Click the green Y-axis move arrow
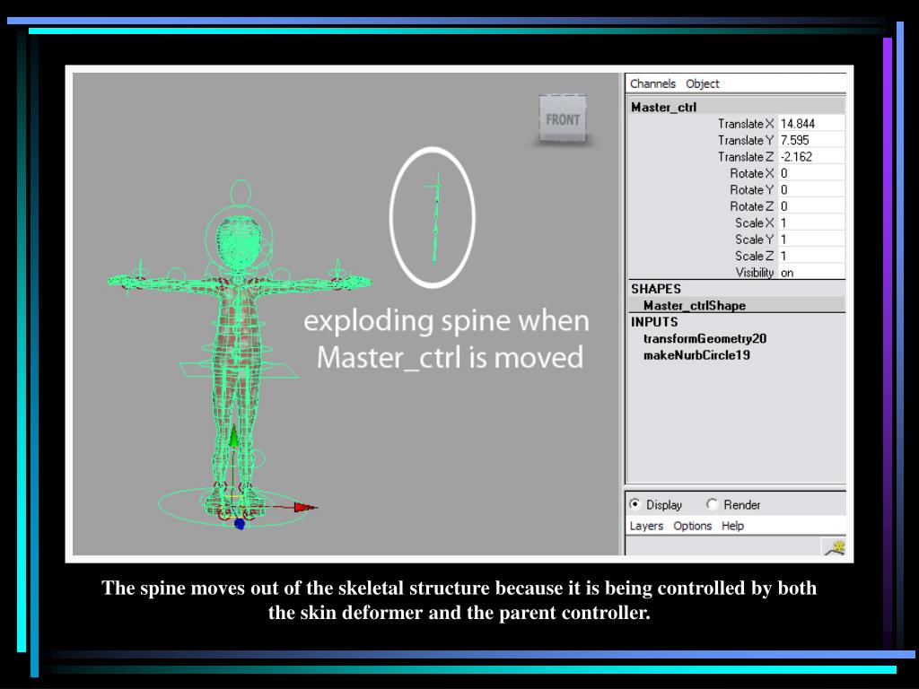 [234, 437]
